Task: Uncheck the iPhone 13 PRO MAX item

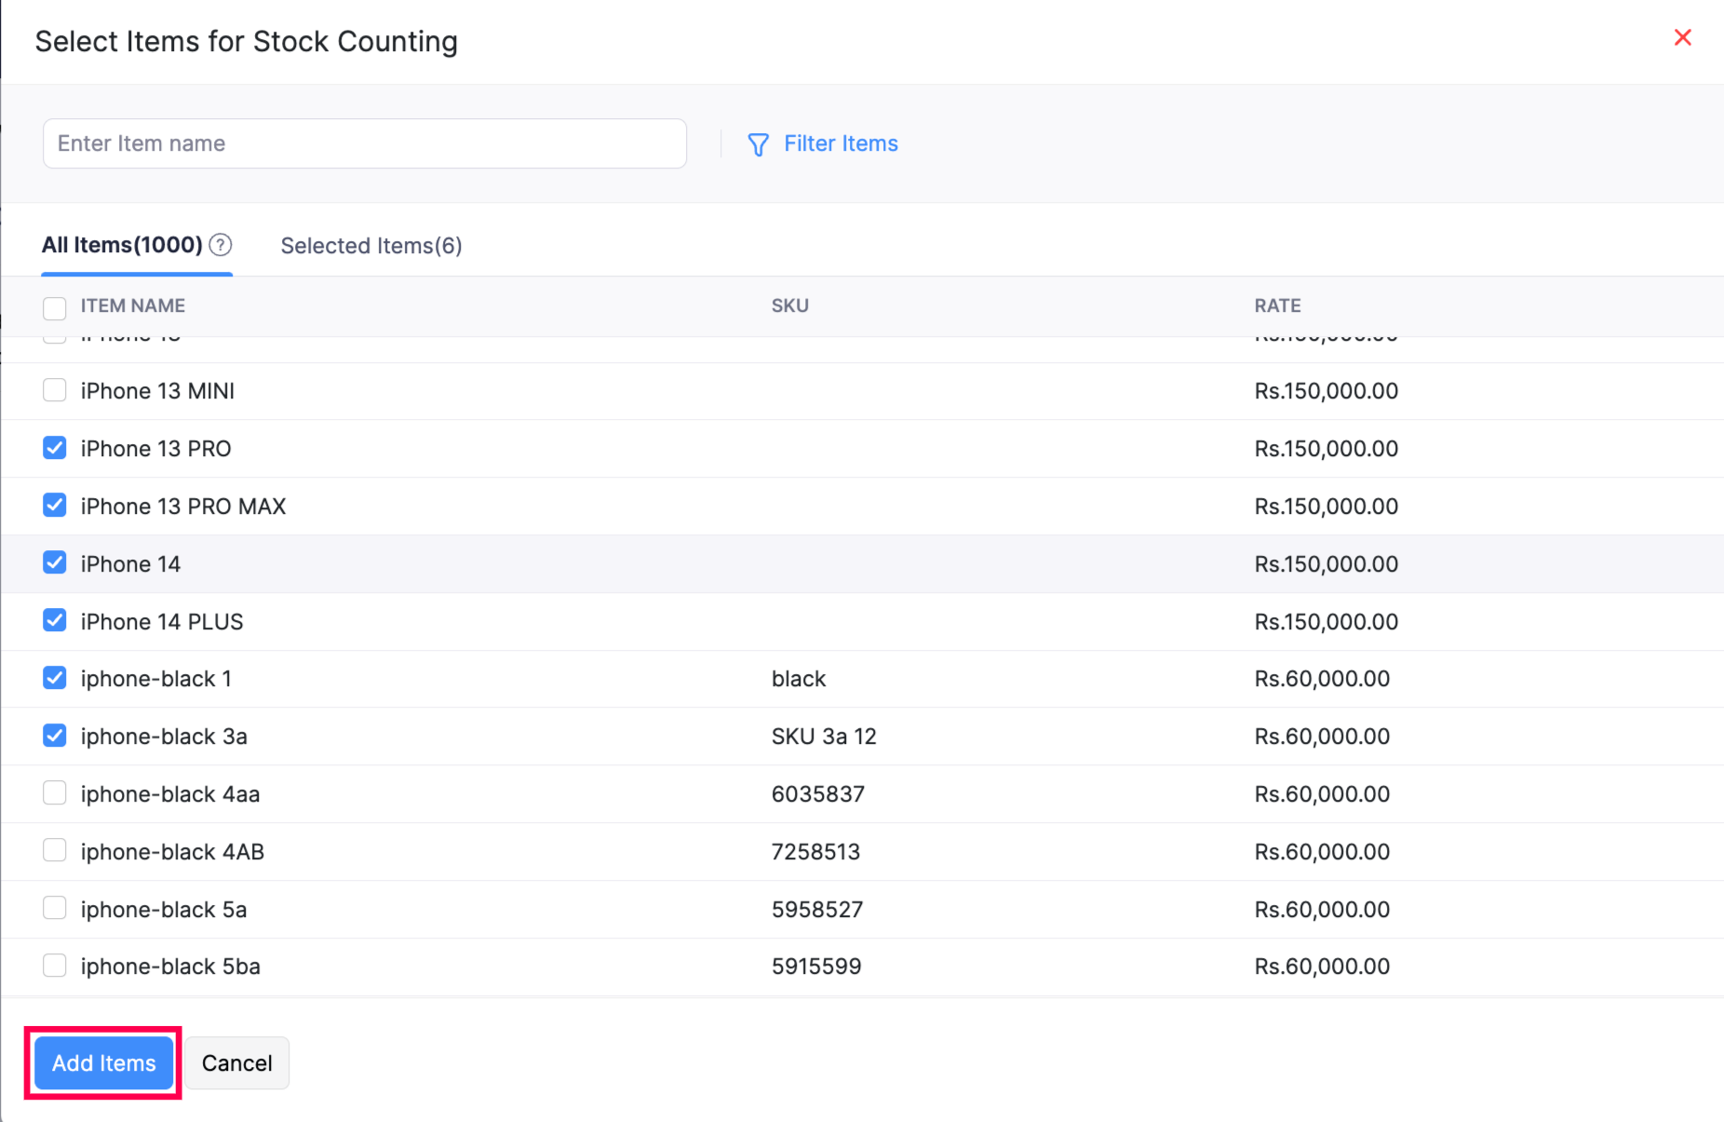Action: pos(54,506)
